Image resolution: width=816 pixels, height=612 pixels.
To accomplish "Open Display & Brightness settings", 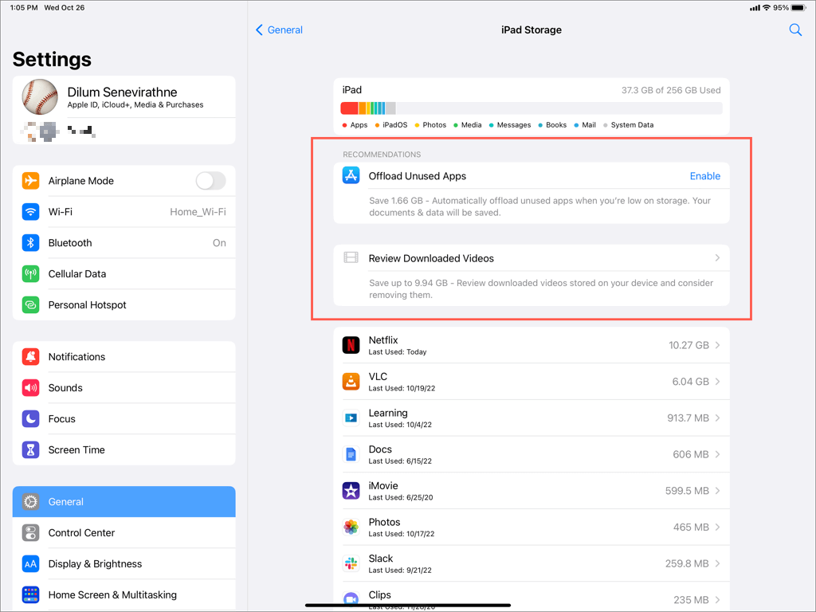I will coord(124,563).
